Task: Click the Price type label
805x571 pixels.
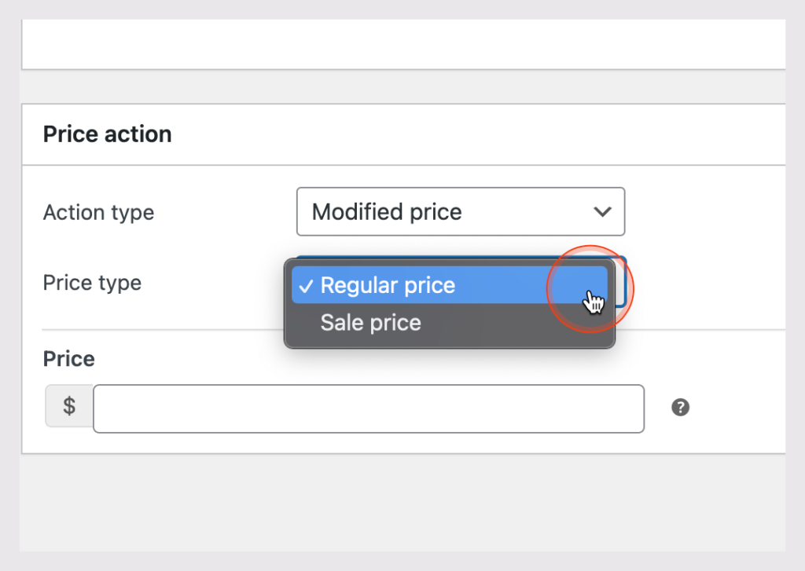Action: pyautogui.click(x=92, y=282)
